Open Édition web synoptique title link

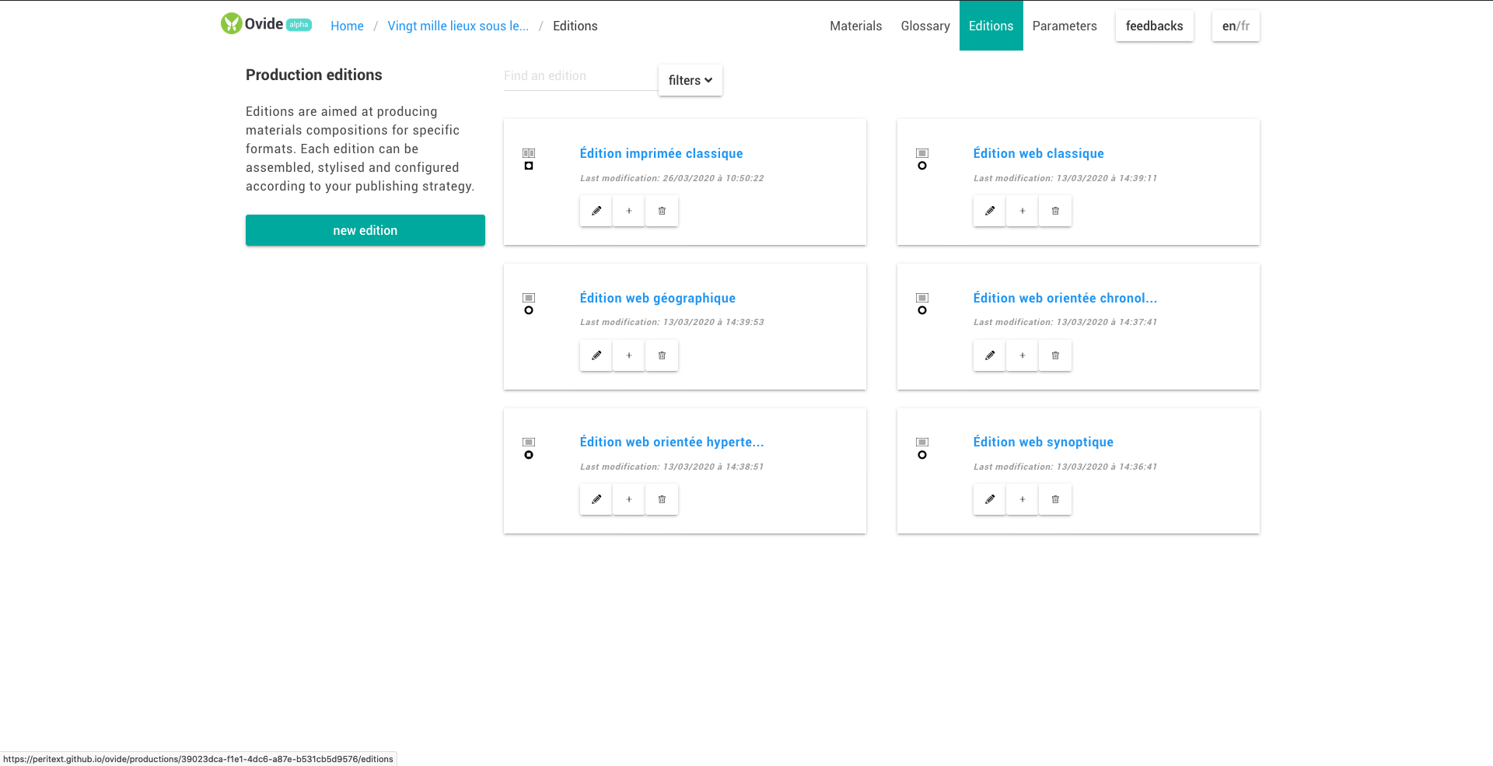point(1044,442)
